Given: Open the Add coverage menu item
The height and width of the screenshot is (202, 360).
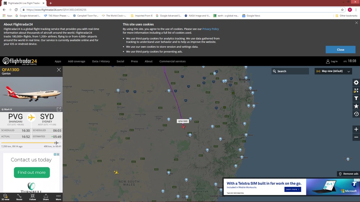Looking at the screenshot, I should point(77,61).
